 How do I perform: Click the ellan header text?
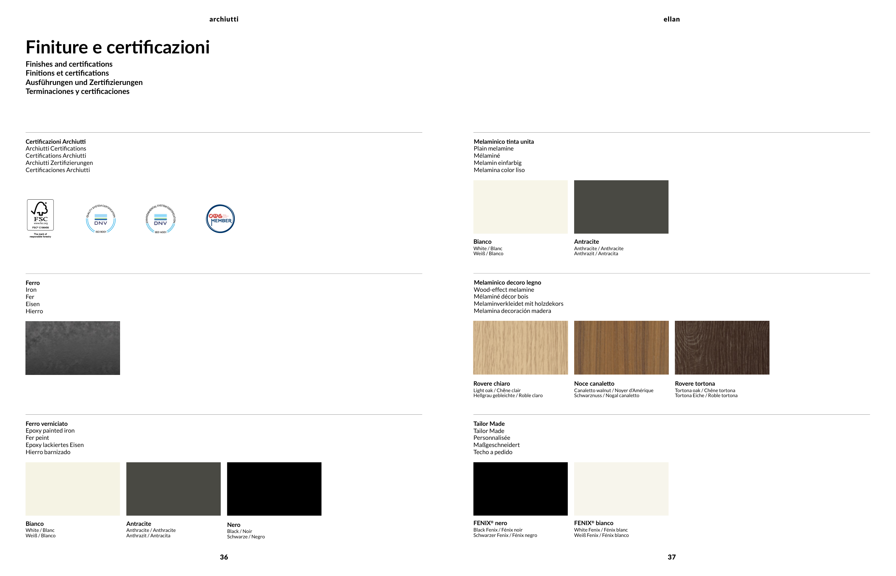[671, 19]
